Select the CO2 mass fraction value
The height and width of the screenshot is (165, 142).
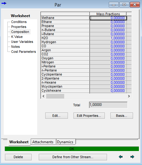tap(108, 54)
